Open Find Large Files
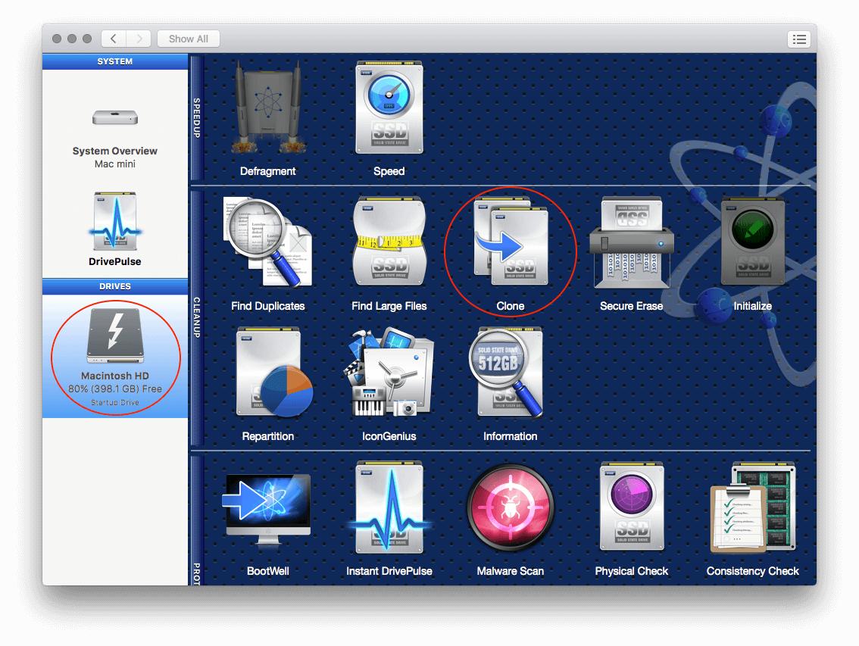859x646 pixels. [x=389, y=241]
